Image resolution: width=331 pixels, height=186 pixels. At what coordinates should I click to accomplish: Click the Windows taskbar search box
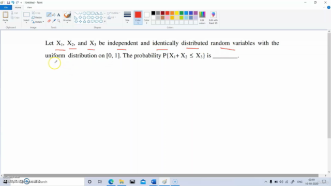click(x=47, y=181)
